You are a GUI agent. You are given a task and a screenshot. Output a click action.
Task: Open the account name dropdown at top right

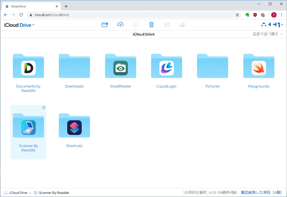(x=272, y=25)
